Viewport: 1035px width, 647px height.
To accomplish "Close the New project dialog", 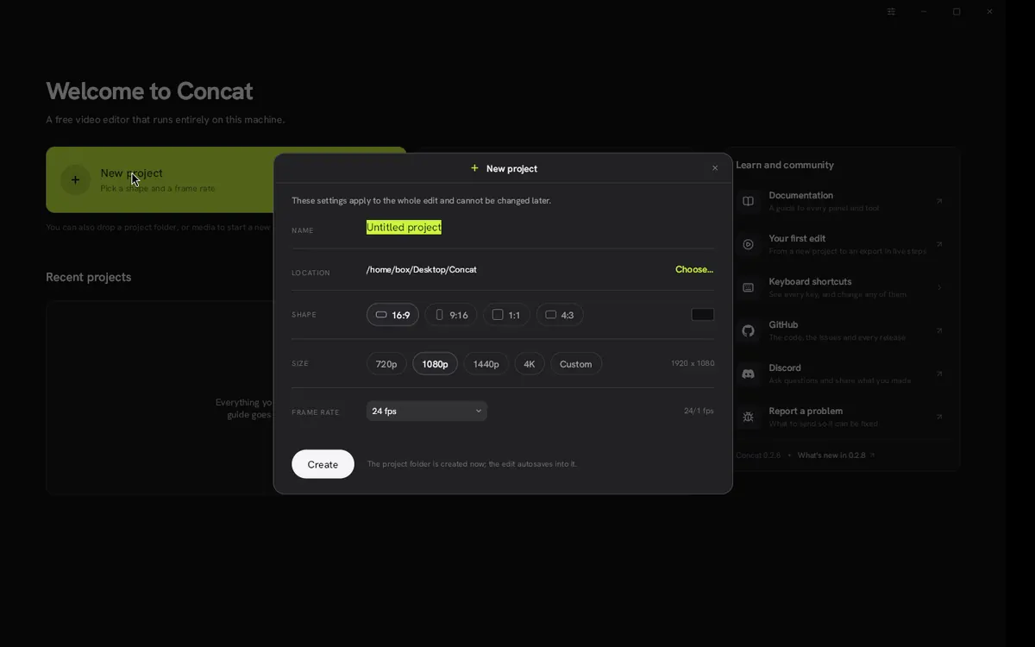I will pyautogui.click(x=715, y=168).
